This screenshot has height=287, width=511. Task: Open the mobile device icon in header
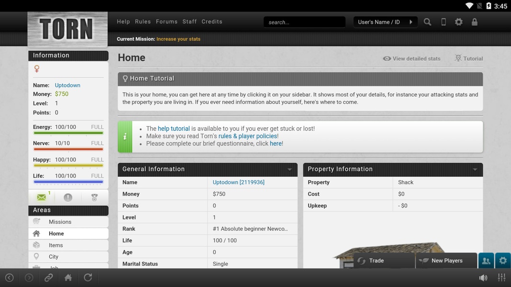coord(443,22)
